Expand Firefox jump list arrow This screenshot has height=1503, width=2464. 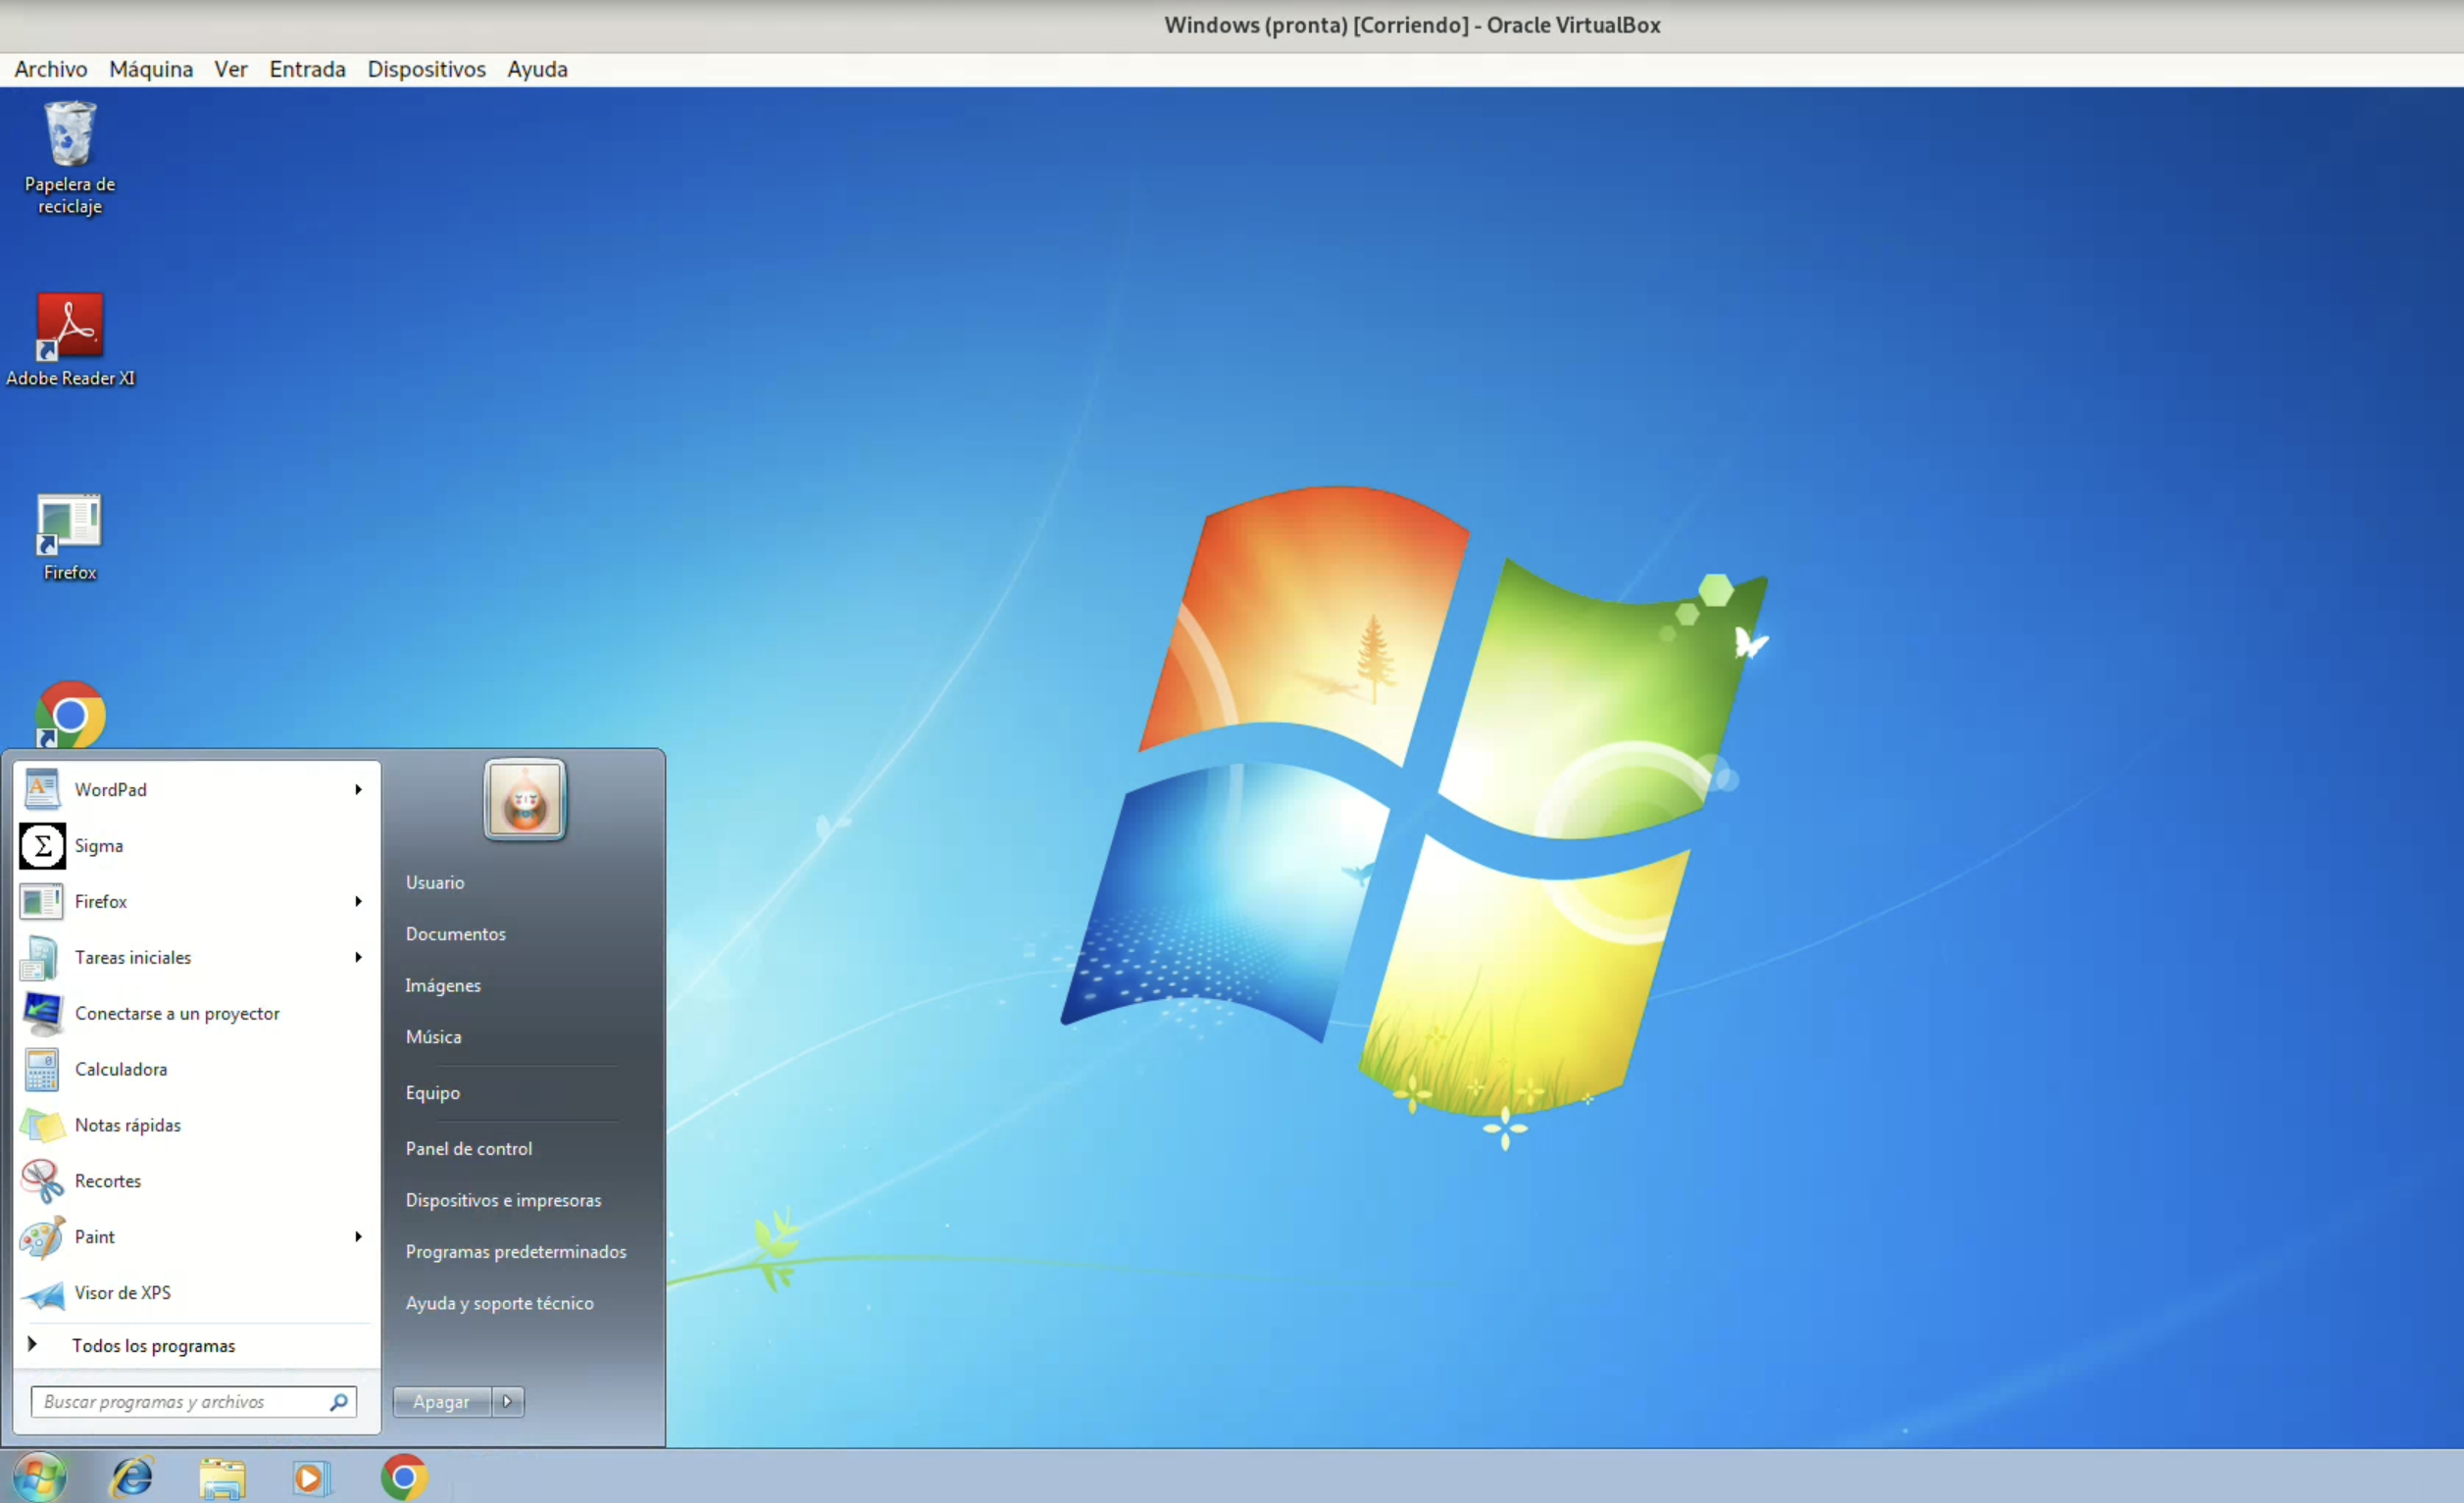358,901
